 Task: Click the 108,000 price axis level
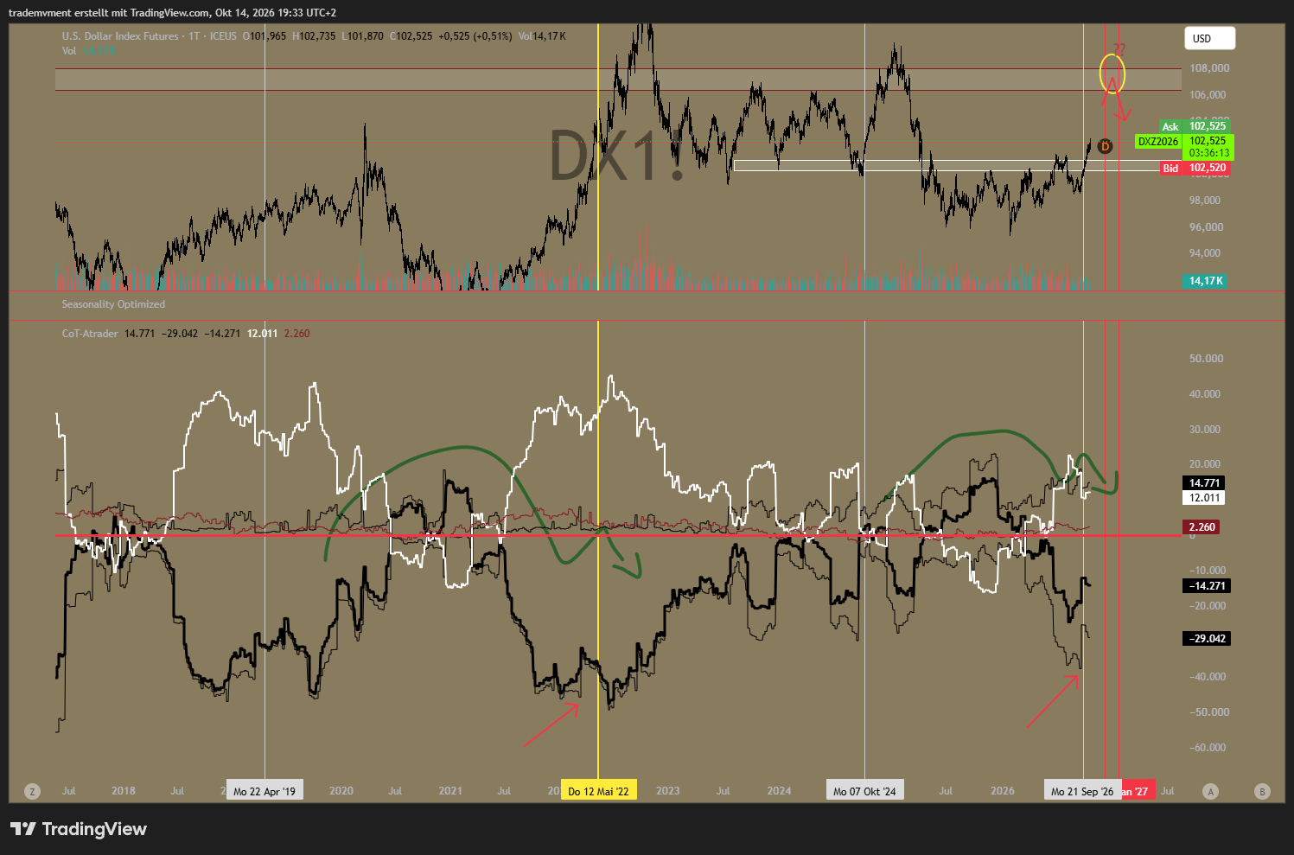click(x=1209, y=68)
